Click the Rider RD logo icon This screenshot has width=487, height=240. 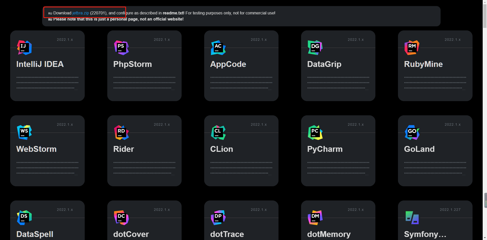click(121, 133)
